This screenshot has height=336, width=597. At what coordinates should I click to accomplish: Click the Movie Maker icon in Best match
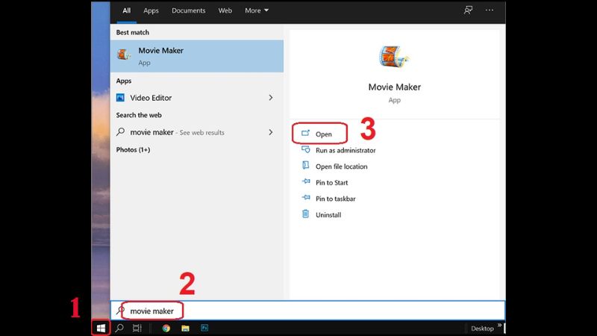pos(124,55)
